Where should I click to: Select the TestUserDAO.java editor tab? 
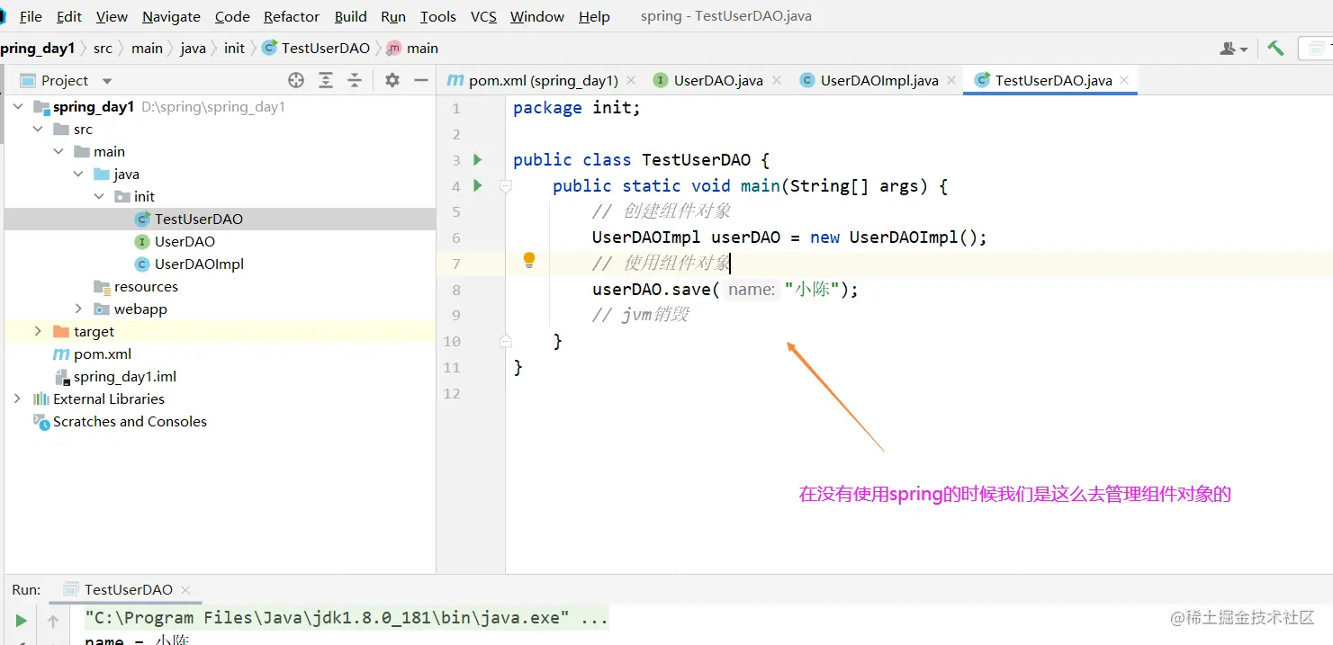coord(1051,80)
